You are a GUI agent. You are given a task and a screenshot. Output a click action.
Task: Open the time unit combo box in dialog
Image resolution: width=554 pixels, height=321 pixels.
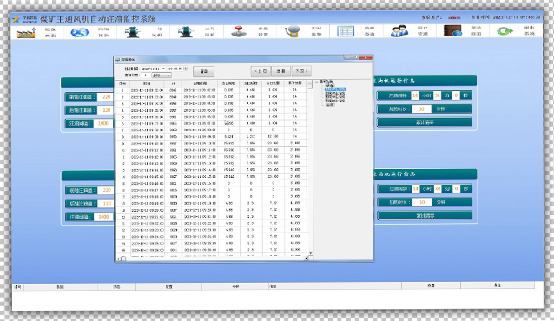[162, 75]
